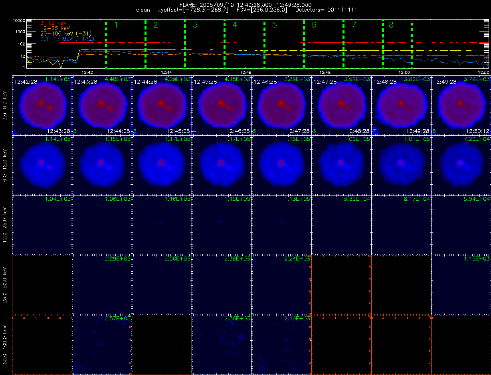Screen dimensions: 491x375
Task: Click the 12:50:12 end time label
Action: tap(478, 131)
